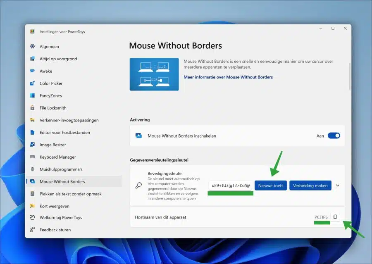Click the settings page vertical scrollbar

click(350, 76)
